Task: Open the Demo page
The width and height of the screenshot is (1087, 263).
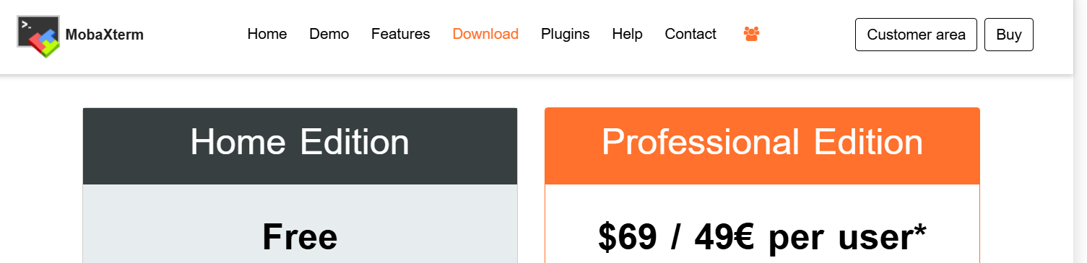Action: 329,34
